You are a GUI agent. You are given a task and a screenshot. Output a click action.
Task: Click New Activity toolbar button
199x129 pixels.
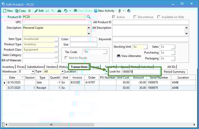(104, 11)
